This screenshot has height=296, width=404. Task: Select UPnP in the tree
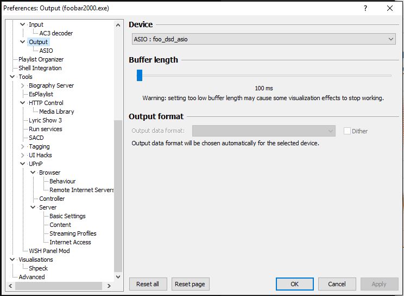click(35, 164)
